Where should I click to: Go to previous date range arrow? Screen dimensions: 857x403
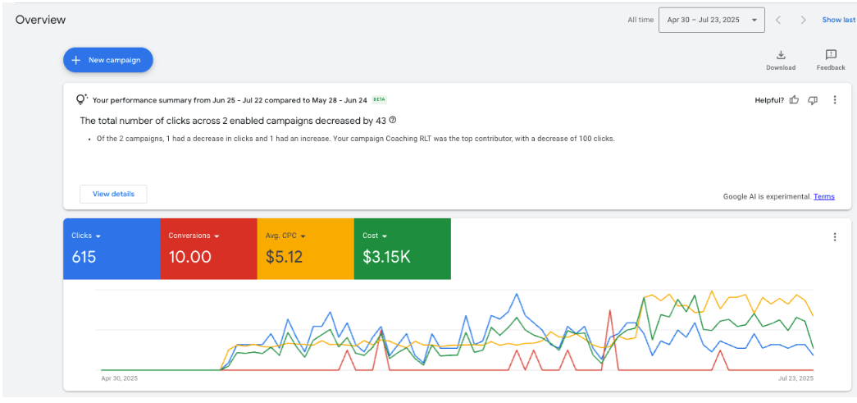click(x=779, y=20)
